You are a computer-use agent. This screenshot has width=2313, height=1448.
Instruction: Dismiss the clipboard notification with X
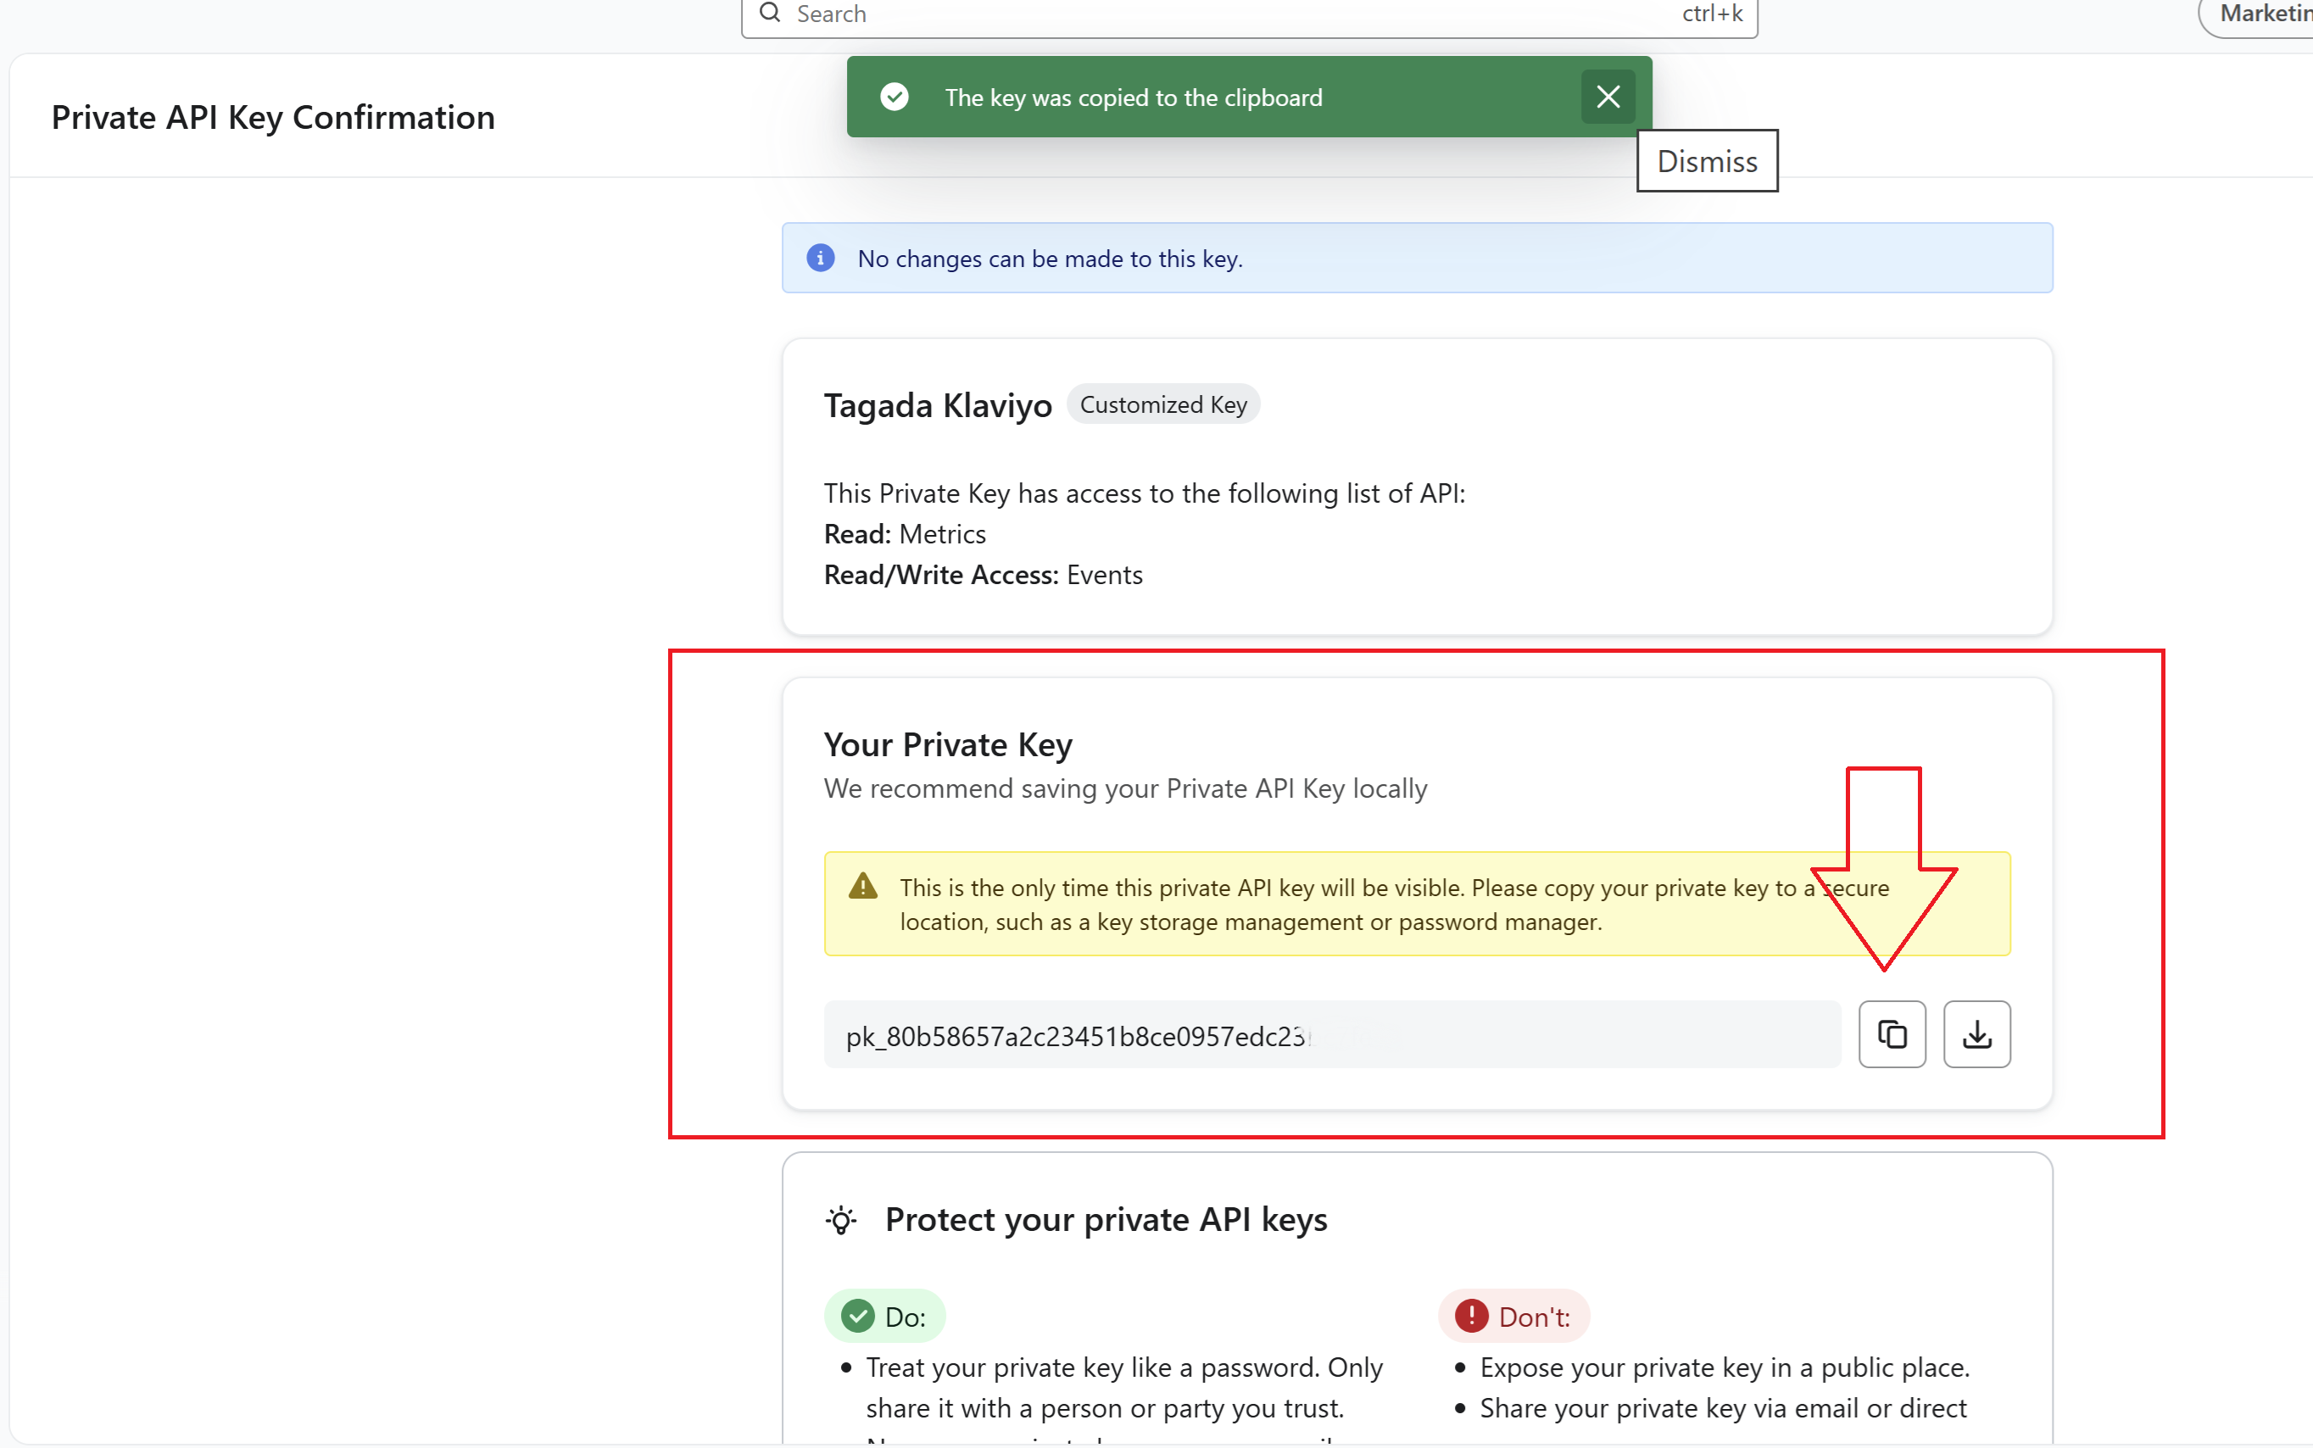[1607, 97]
